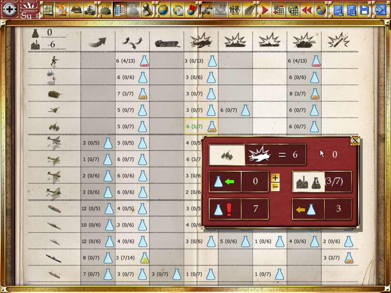
Task: Click the flask beside 10 (0/6) in battleship row
Action: (110, 225)
